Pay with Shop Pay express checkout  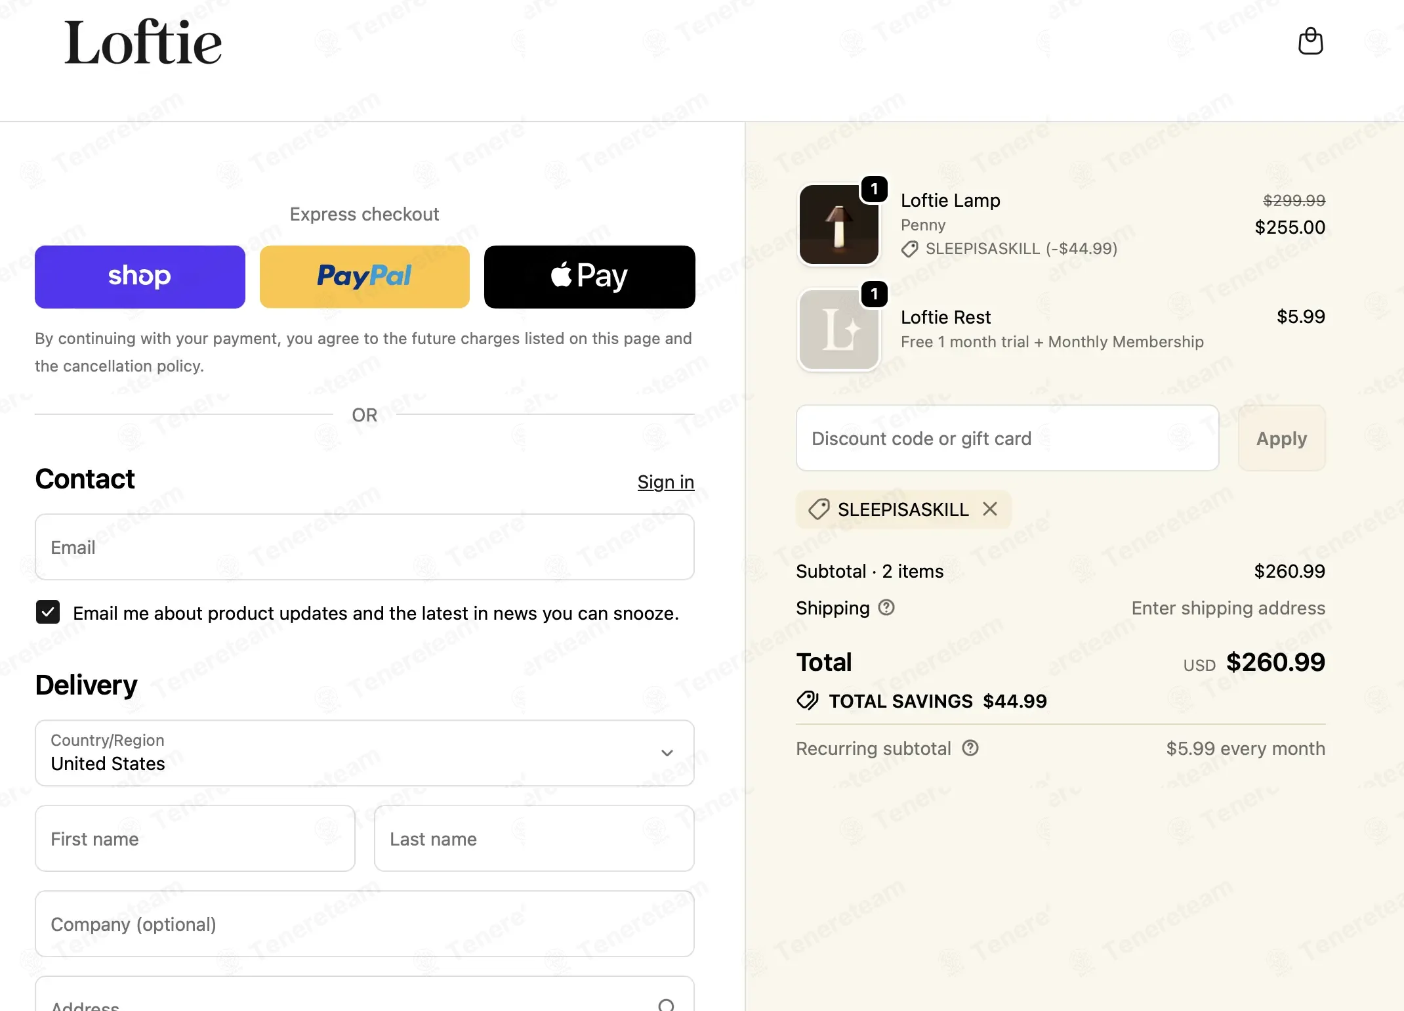pos(140,276)
